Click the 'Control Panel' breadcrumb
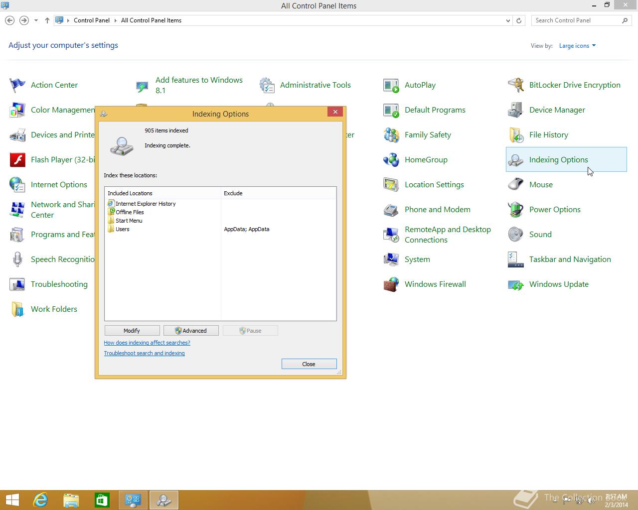 (92, 20)
